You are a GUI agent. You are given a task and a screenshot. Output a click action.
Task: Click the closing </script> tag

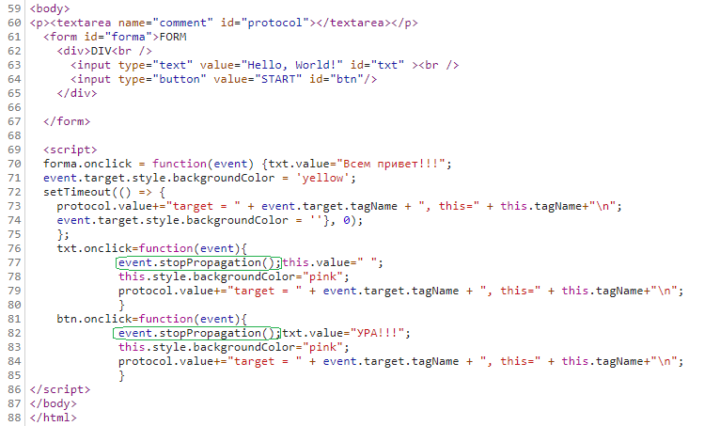tap(60, 389)
